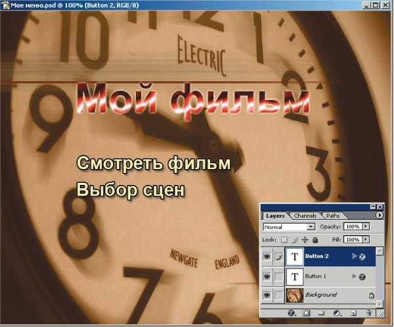Hide the Button 2 layer
This screenshot has width=394, height=327.
click(267, 257)
